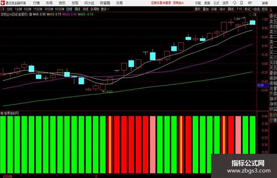Switch to the 60分钟 period tab
The width and height of the screenshot is (277, 178).
[x=60, y=9]
